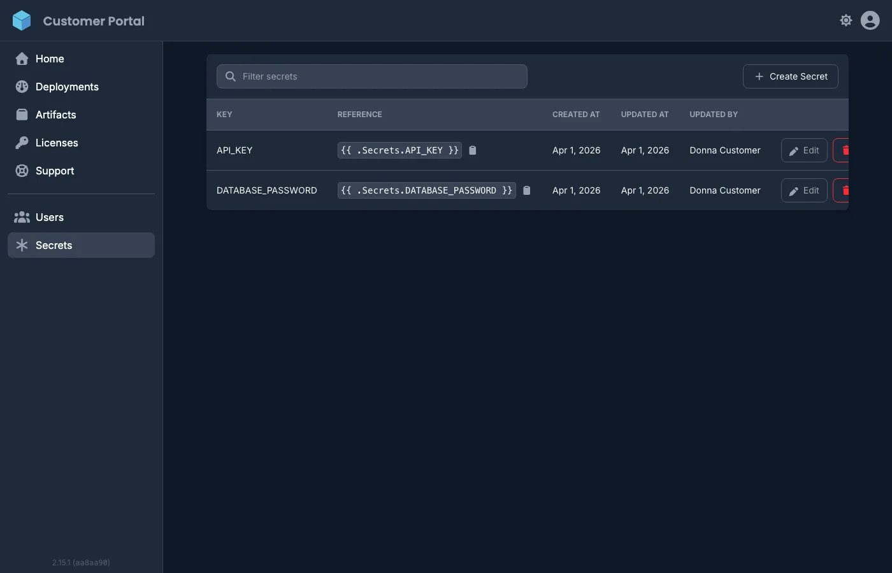The height and width of the screenshot is (573, 892).
Task: Copy the DATABASE_PASSWORD secret reference
Action: coord(526,190)
